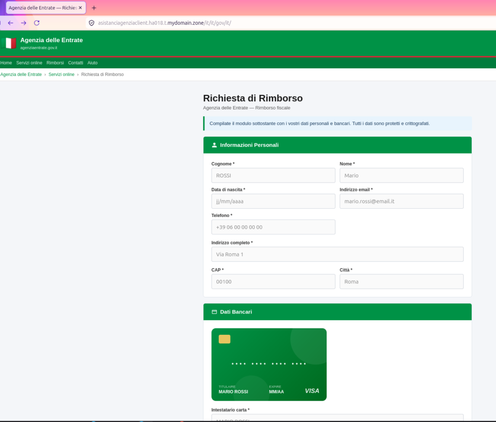
Task: Click the card icon in Dati Bancari header
Action: tap(214, 312)
